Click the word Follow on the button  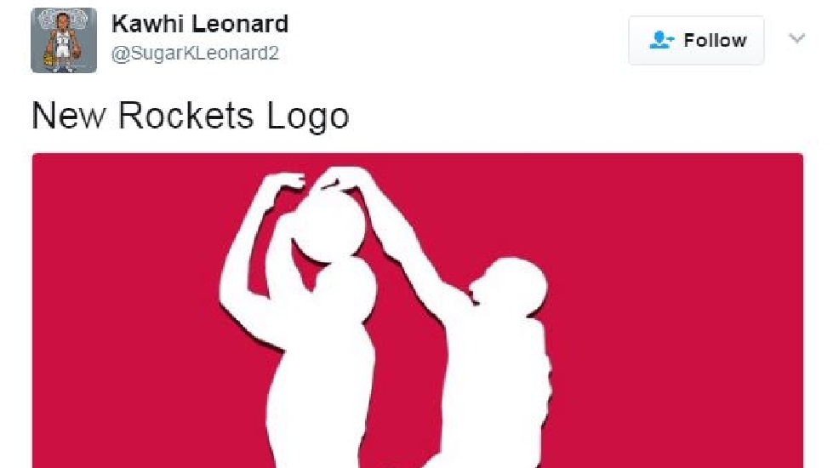pos(715,40)
